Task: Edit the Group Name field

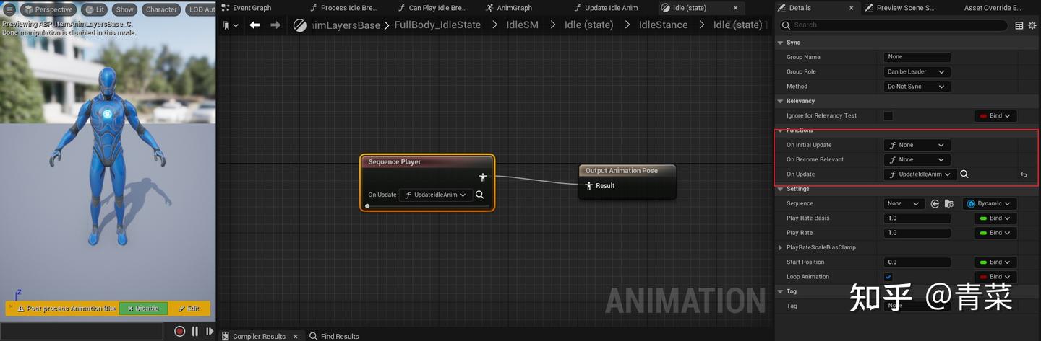Action: pos(917,57)
